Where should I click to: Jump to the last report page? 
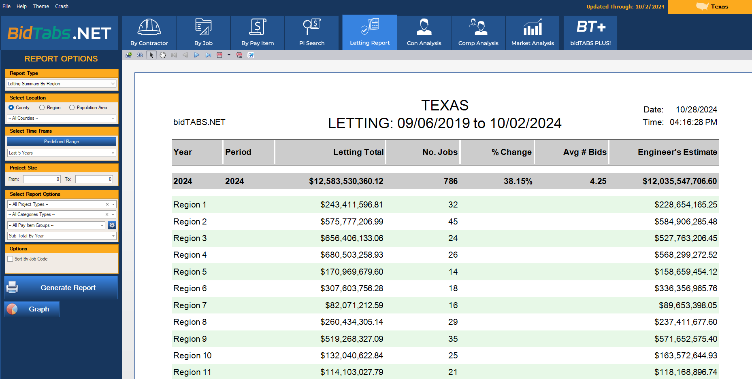point(208,55)
